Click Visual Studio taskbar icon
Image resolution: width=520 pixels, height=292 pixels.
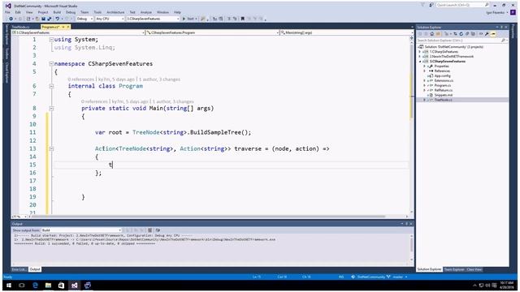coord(74,285)
